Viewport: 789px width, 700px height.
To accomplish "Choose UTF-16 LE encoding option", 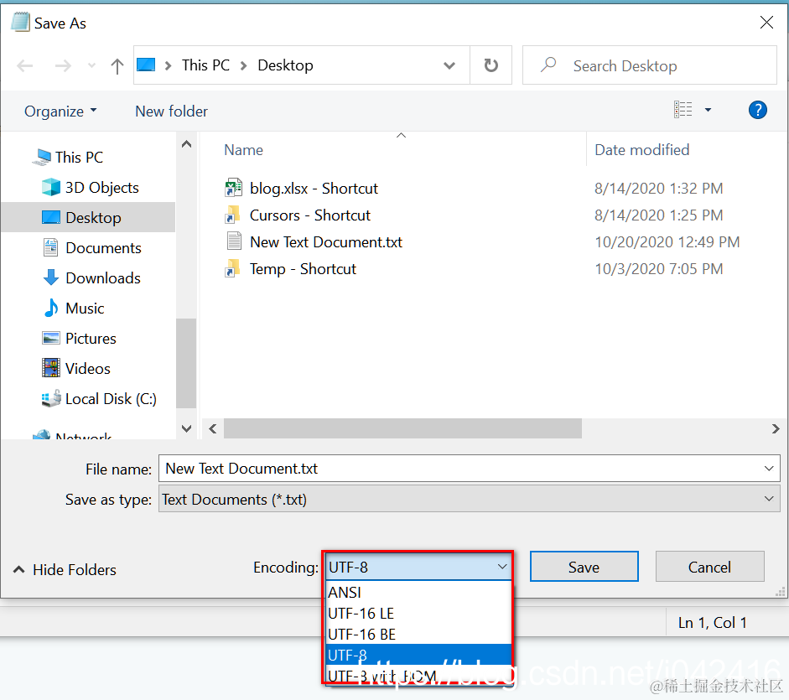I will pyautogui.click(x=418, y=614).
